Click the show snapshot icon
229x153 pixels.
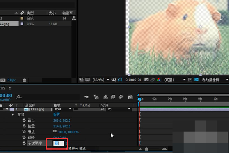(153, 80)
